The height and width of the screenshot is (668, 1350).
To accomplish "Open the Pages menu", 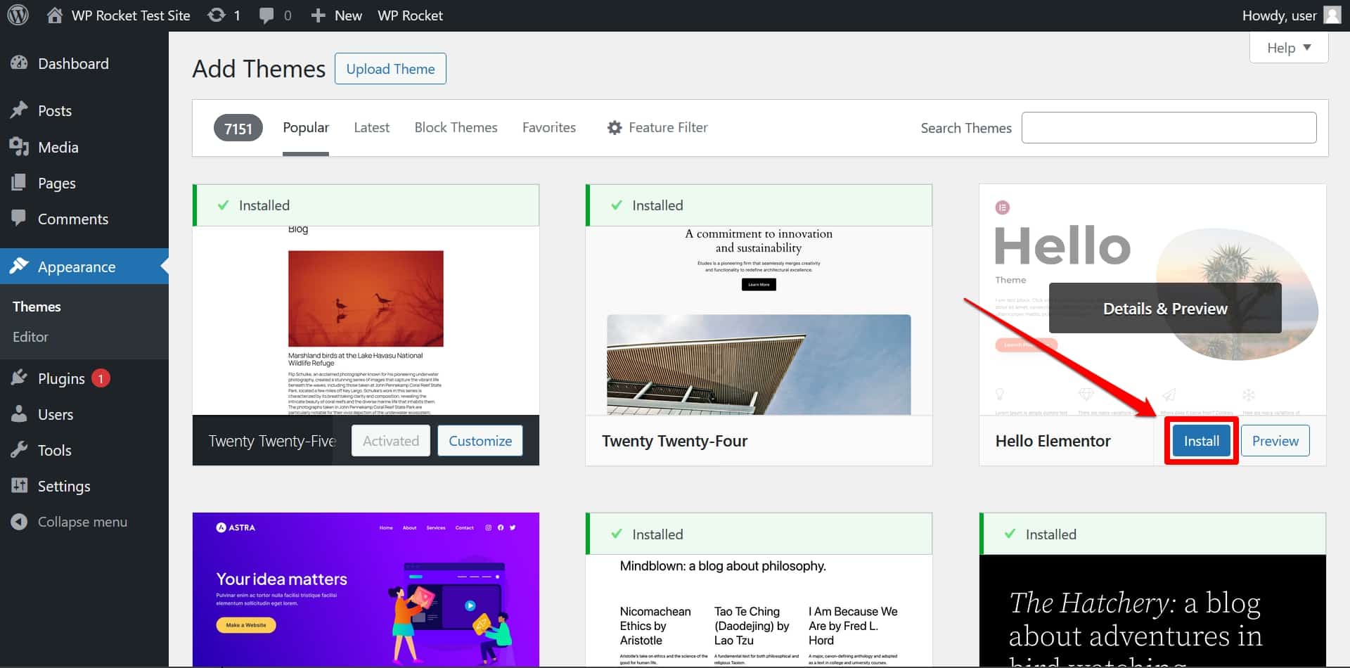I will 57,183.
